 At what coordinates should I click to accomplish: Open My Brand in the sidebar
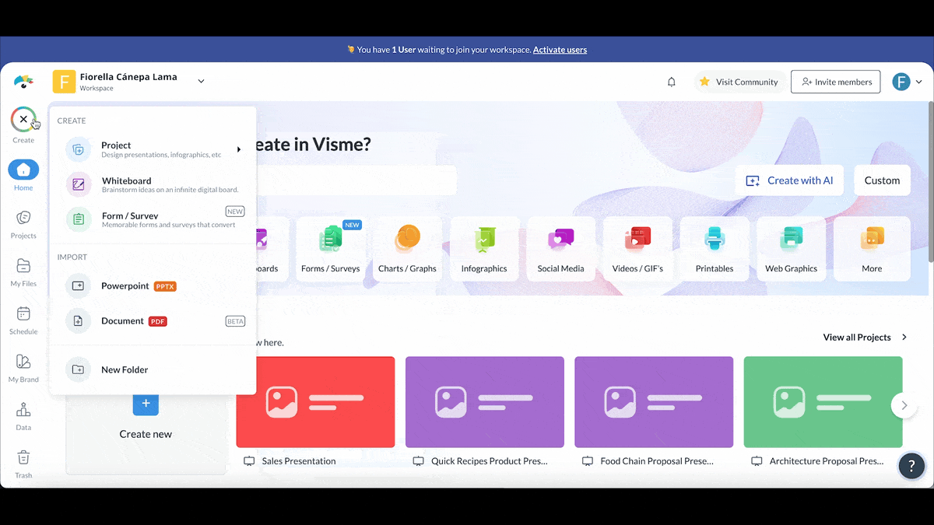point(23,368)
